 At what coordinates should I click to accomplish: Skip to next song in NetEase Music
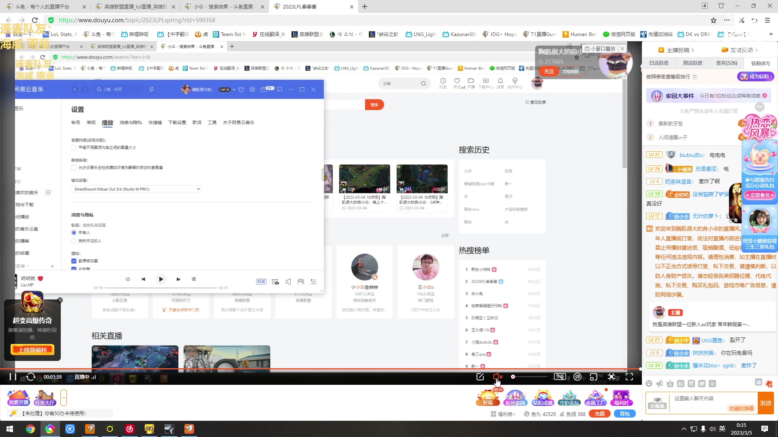pos(178,279)
